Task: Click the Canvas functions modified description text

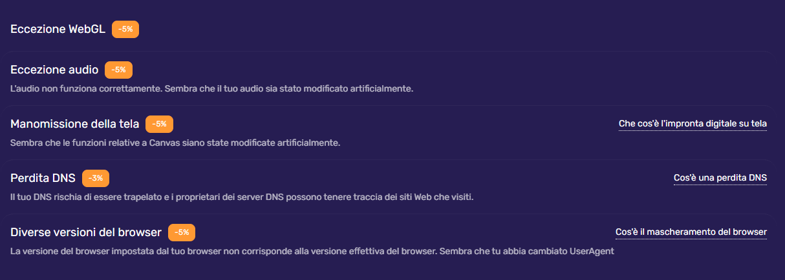Action: 175,142
